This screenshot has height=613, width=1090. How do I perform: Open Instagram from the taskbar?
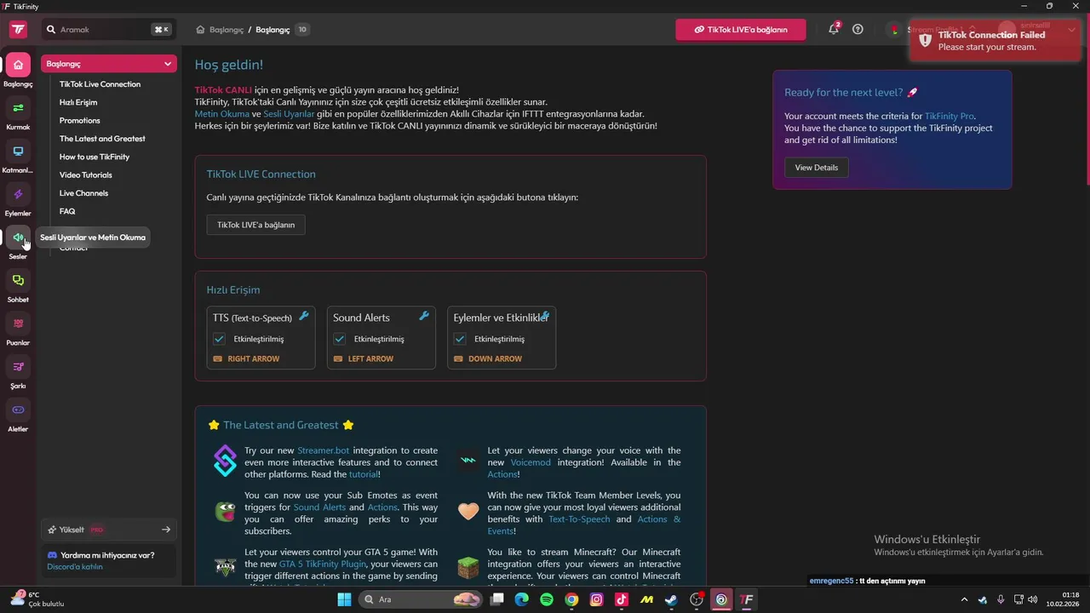click(x=597, y=599)
